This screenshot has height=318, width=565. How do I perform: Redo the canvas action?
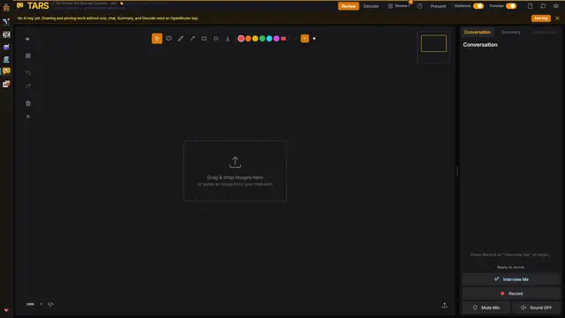[28, 86]
